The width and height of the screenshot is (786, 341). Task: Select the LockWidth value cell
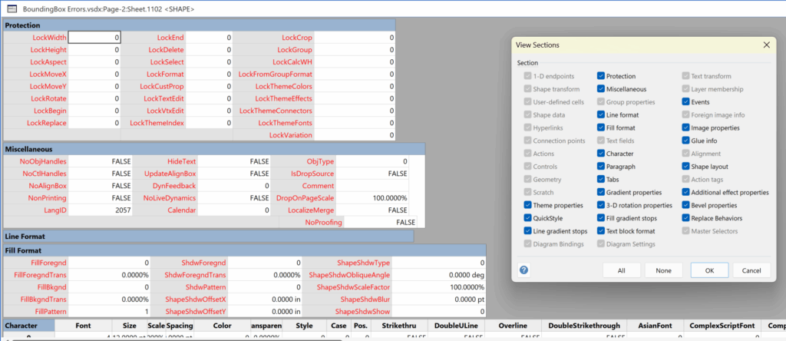tap(94, 38)
